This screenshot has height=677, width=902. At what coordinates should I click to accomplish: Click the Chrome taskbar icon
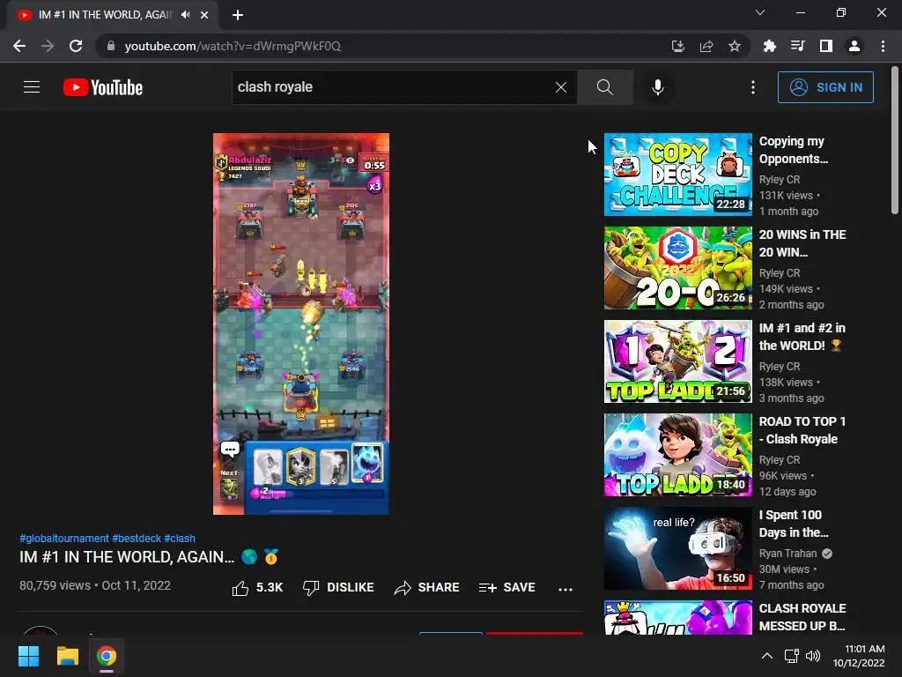point(107,656)
